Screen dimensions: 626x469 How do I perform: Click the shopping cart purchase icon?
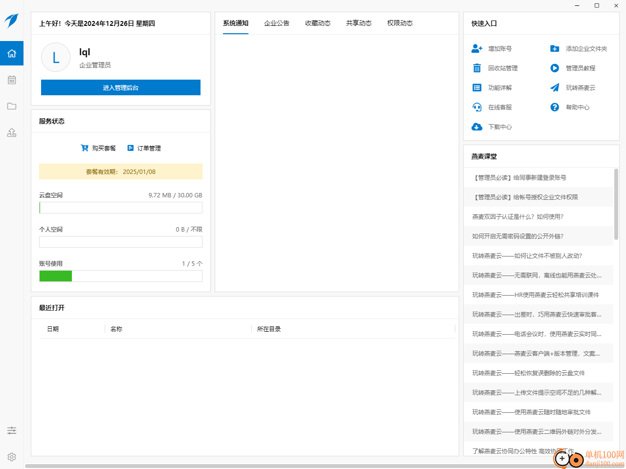tap(85, 148)
